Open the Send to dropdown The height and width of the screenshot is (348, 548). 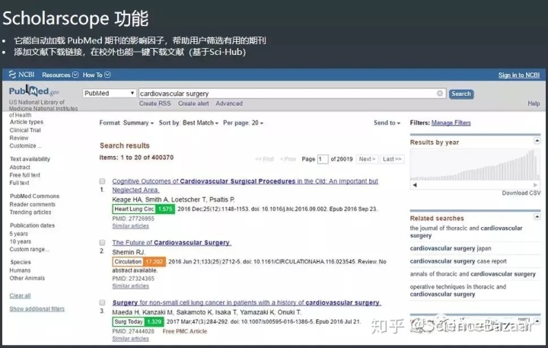coord(387,123)
